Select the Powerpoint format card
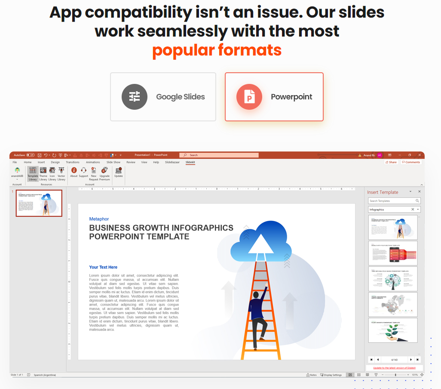This screenshot has width=441, height=389. [x=274, y=97]
